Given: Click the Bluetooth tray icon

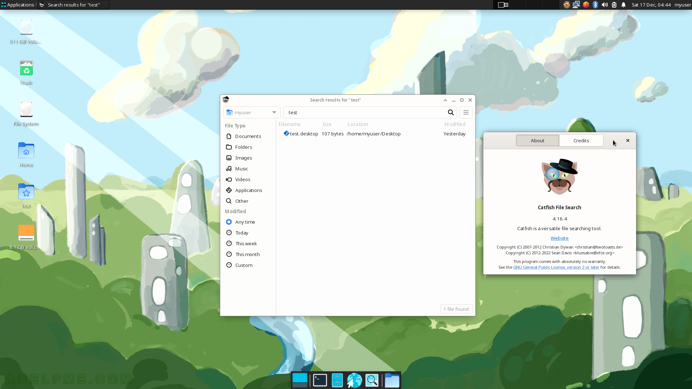Looking at the screenshot, I should (x=595, y=5).
